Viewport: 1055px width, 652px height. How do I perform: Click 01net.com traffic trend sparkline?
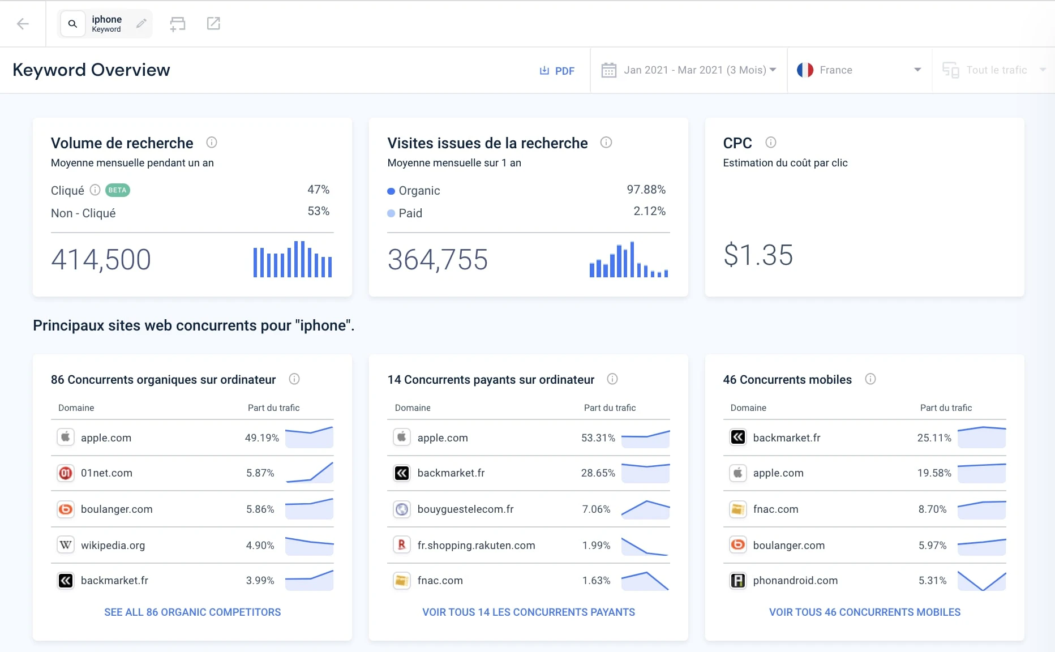pos(310,473)
